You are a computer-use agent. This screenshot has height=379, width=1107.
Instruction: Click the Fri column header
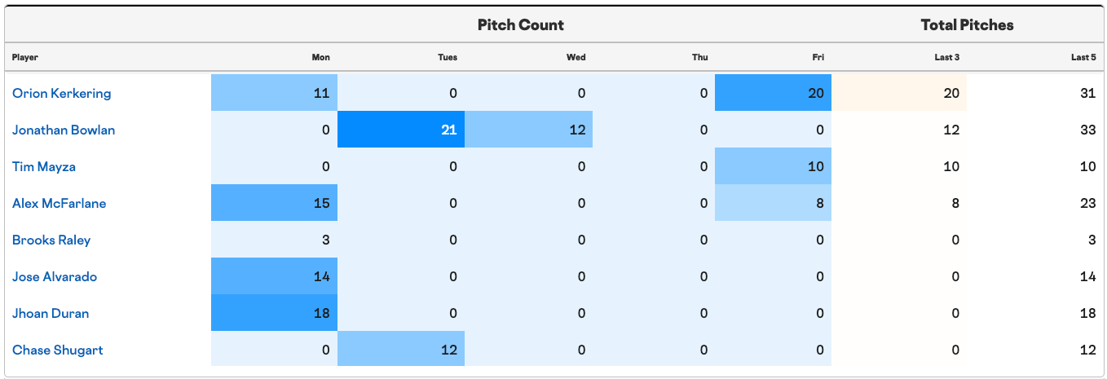[x=818, y=57]
